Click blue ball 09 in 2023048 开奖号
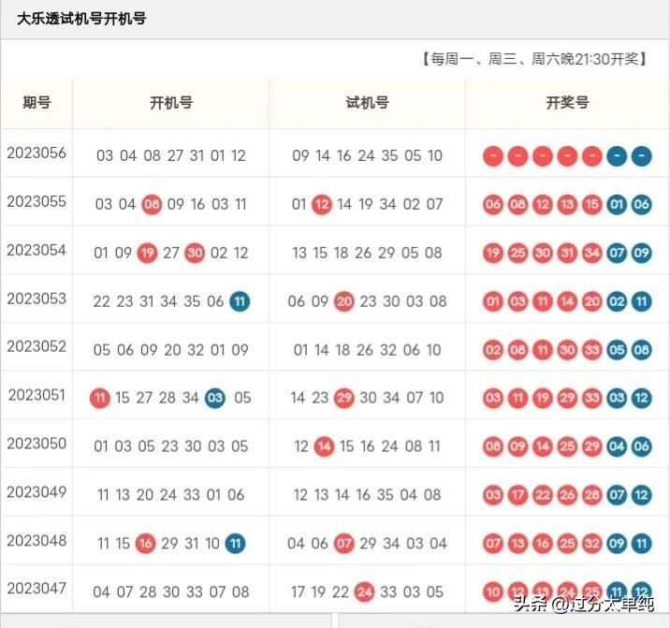Image resolution: width=670 pixels, height=628 pixels. click(x=617, y=544)
